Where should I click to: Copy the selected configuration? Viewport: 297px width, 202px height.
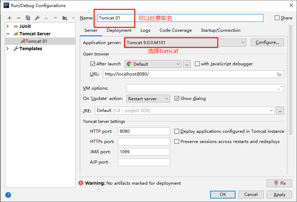[x=28, y=18]
